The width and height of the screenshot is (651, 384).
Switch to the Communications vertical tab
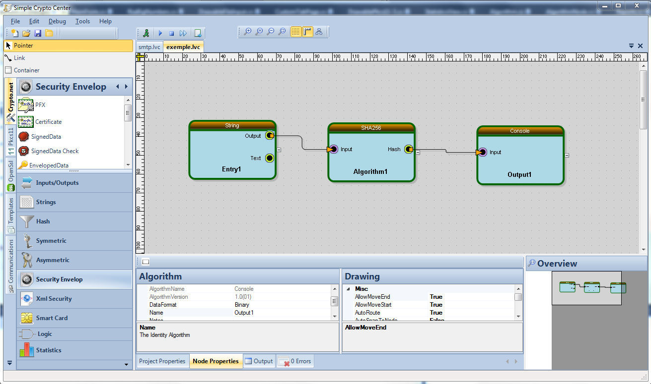(10, 265)
